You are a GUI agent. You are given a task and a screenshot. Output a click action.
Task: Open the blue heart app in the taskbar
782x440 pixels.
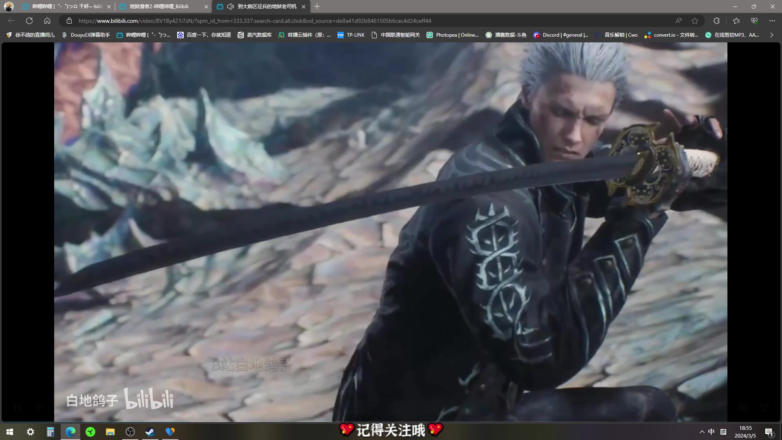pyautogui.click(x=170, y=432)
